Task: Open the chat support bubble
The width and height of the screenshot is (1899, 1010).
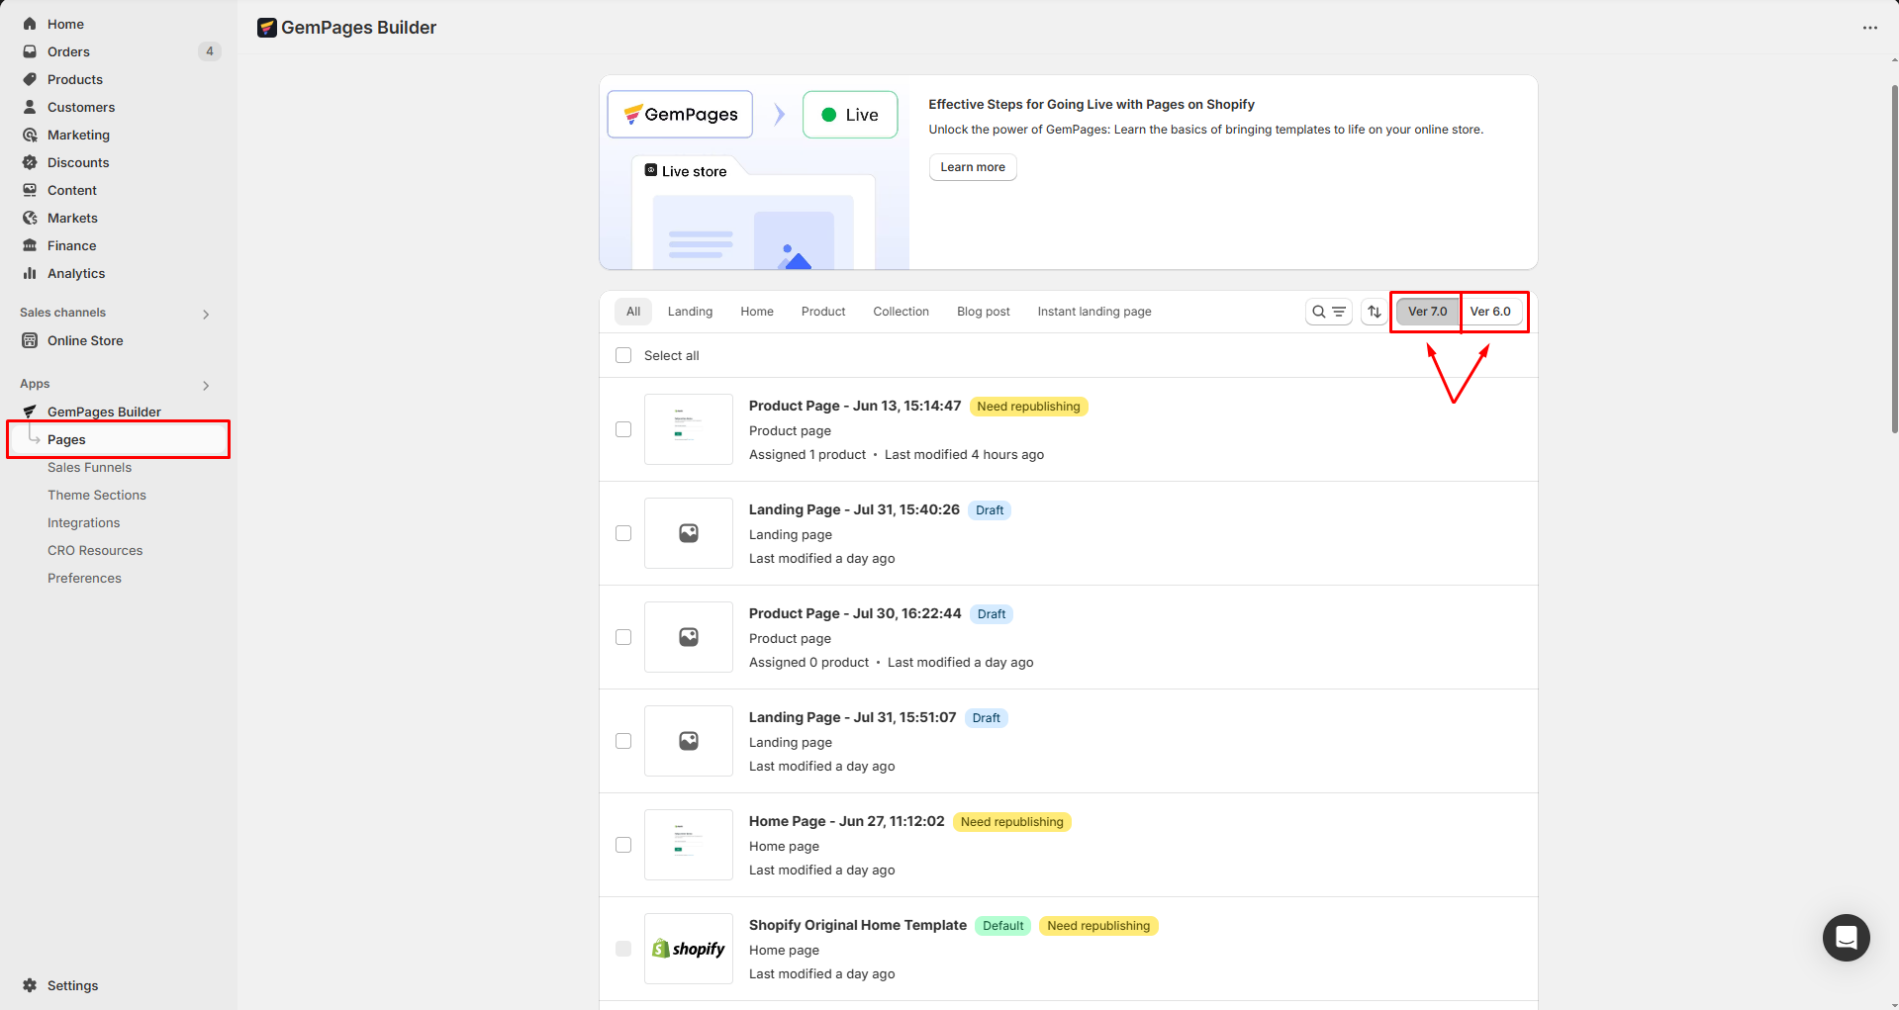Action: tap(1846, 937)
